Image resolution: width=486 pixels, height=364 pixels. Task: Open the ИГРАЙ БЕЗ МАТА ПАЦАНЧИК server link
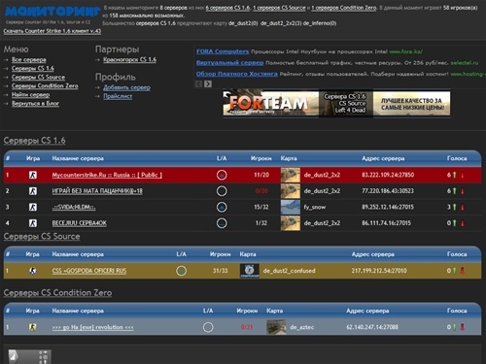[97, 191]
